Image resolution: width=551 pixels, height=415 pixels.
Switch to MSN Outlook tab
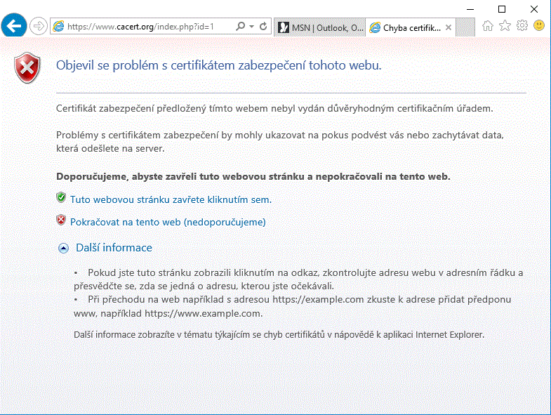(x=320, y=27)
